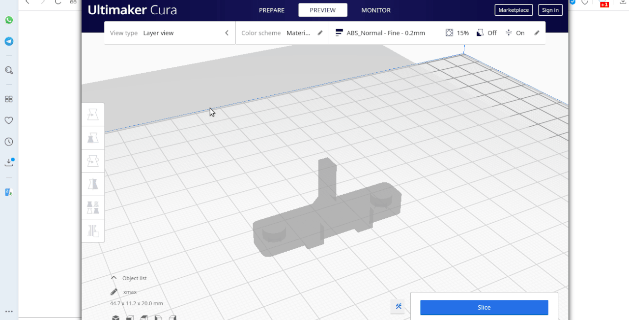The image size is (629, 320).
Task: Open WhatsApp in browser sidebar
Action: tap(9, 20)
